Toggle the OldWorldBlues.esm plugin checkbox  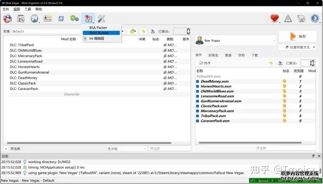coord(198,91)
